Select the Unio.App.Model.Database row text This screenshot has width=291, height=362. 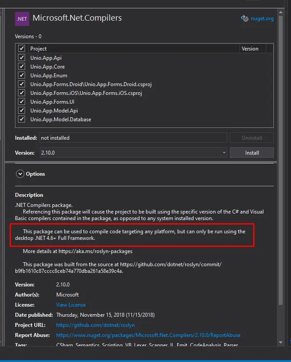61,119
